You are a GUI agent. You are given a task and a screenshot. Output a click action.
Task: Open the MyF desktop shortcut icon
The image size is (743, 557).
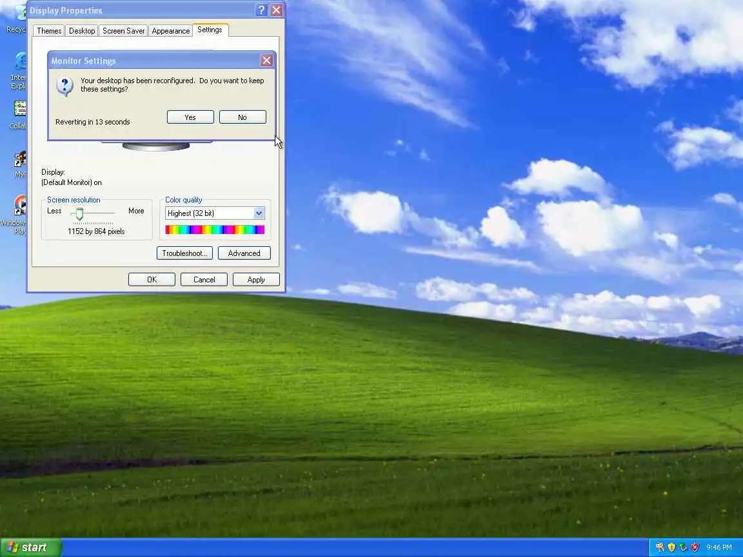click(20, 164)
